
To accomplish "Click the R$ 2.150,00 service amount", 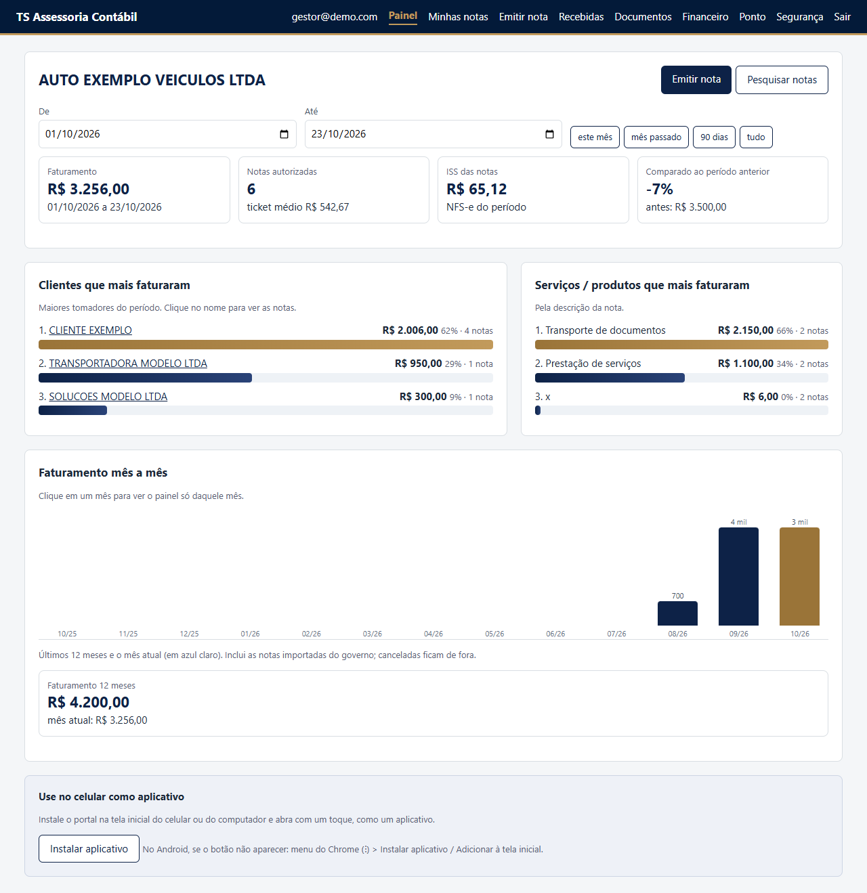I will 746,330.
